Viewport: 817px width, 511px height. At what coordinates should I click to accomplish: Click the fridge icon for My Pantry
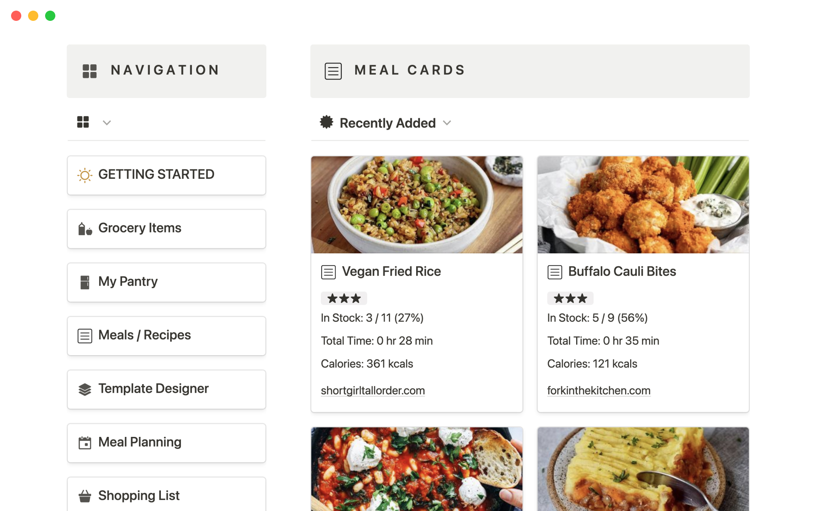(x=85, y=282)
